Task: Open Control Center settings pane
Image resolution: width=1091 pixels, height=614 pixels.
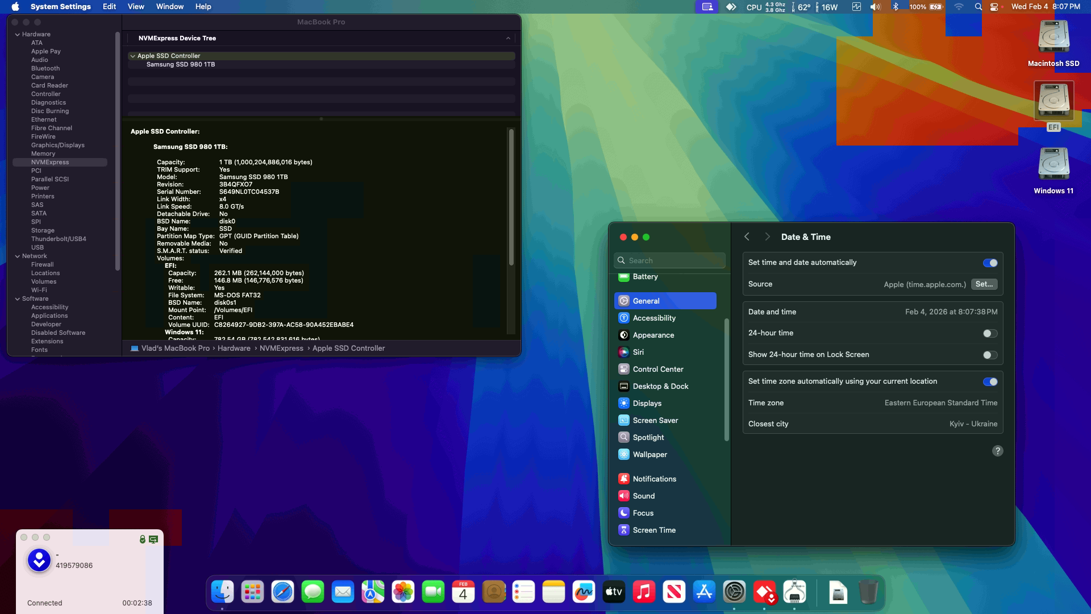Action: click(x=665, y=370)
